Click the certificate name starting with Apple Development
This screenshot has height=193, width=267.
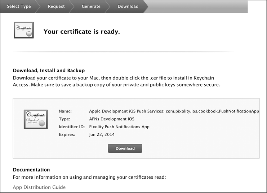coord(174,111)
